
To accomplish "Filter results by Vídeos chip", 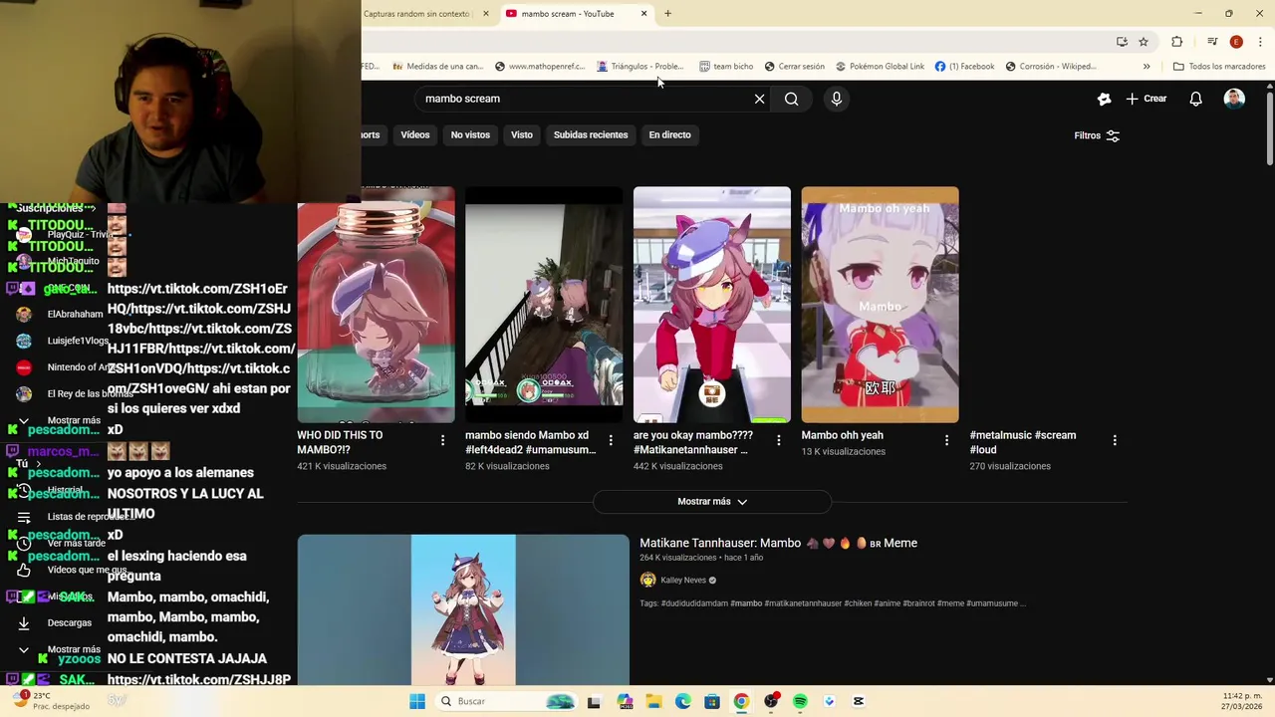I will click(415, 134).
